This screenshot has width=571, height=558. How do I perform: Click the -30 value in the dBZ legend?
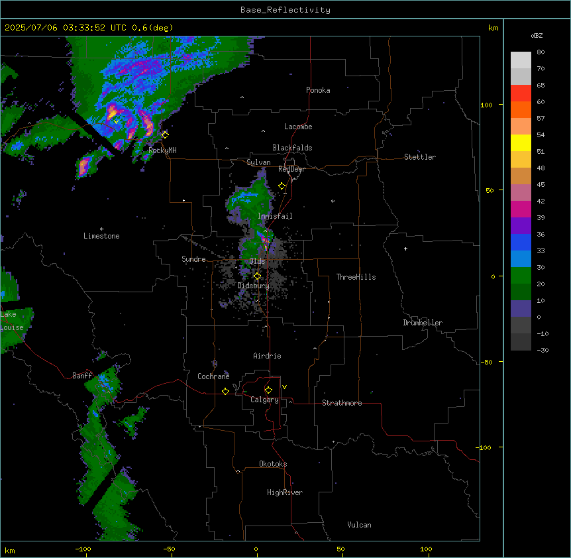pyautogui.click(x=543, y=351)
